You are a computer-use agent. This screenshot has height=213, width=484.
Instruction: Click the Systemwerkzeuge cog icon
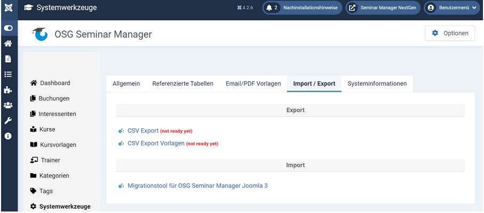point(33,206)
